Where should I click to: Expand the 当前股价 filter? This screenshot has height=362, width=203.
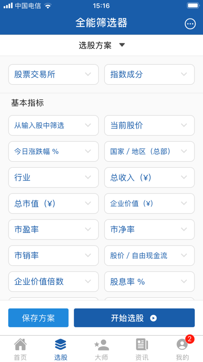click(149, 125)
